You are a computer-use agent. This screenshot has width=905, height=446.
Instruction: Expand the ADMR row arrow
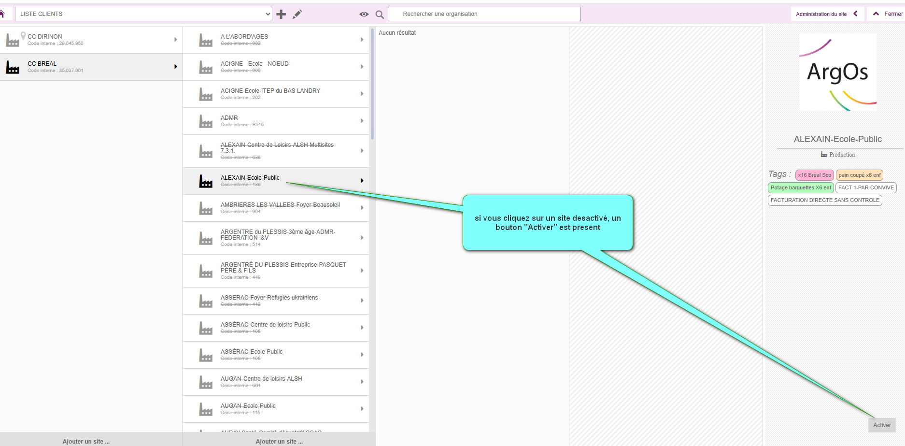point(362,121)
